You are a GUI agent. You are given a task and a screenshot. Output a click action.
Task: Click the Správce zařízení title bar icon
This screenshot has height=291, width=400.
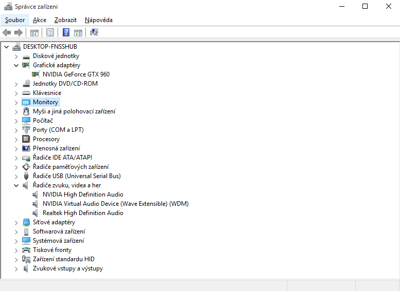[x=8, y=6]
